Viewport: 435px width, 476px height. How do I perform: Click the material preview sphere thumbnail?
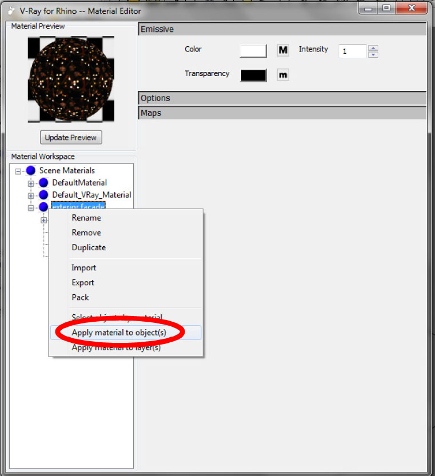click(x=71, y=79)
